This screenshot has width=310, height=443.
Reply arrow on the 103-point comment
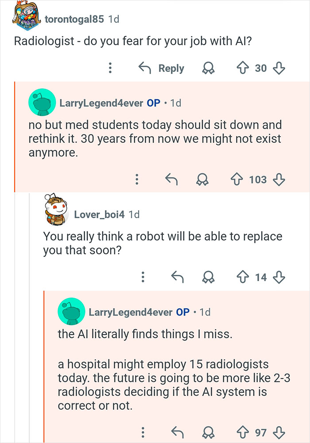point(171,180)
